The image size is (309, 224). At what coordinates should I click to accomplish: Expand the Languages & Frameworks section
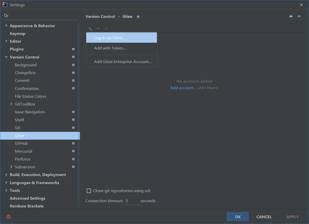(x=6, y=183)
